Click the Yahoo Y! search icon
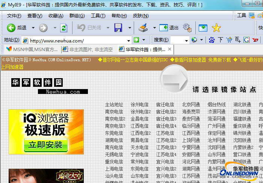Screen dimensions: 263x183 coord(255,40)
